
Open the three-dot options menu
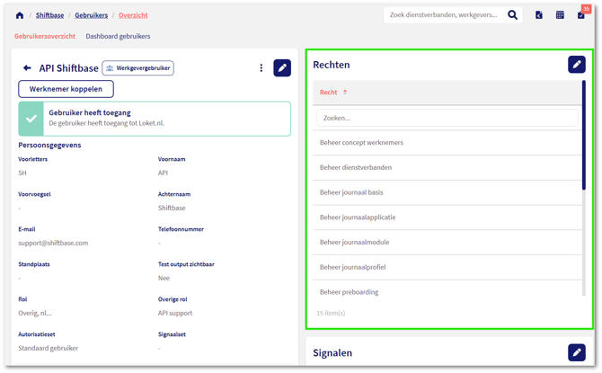(261, 68)
